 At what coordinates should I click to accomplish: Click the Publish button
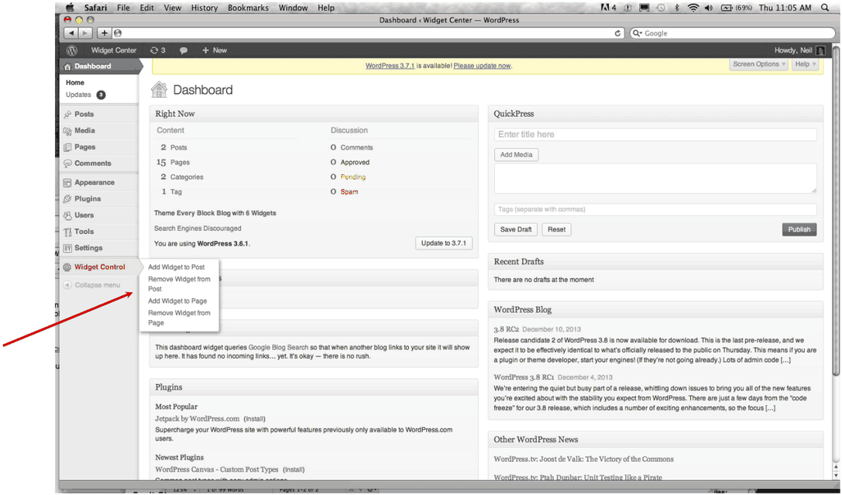799,229
